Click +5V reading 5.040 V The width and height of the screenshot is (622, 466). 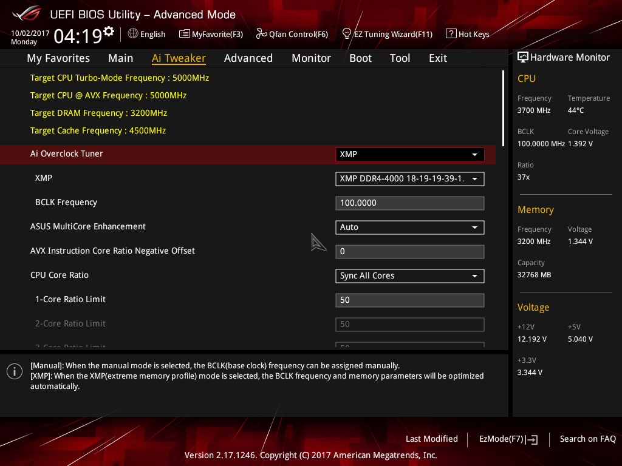click(x=580, y=339)
